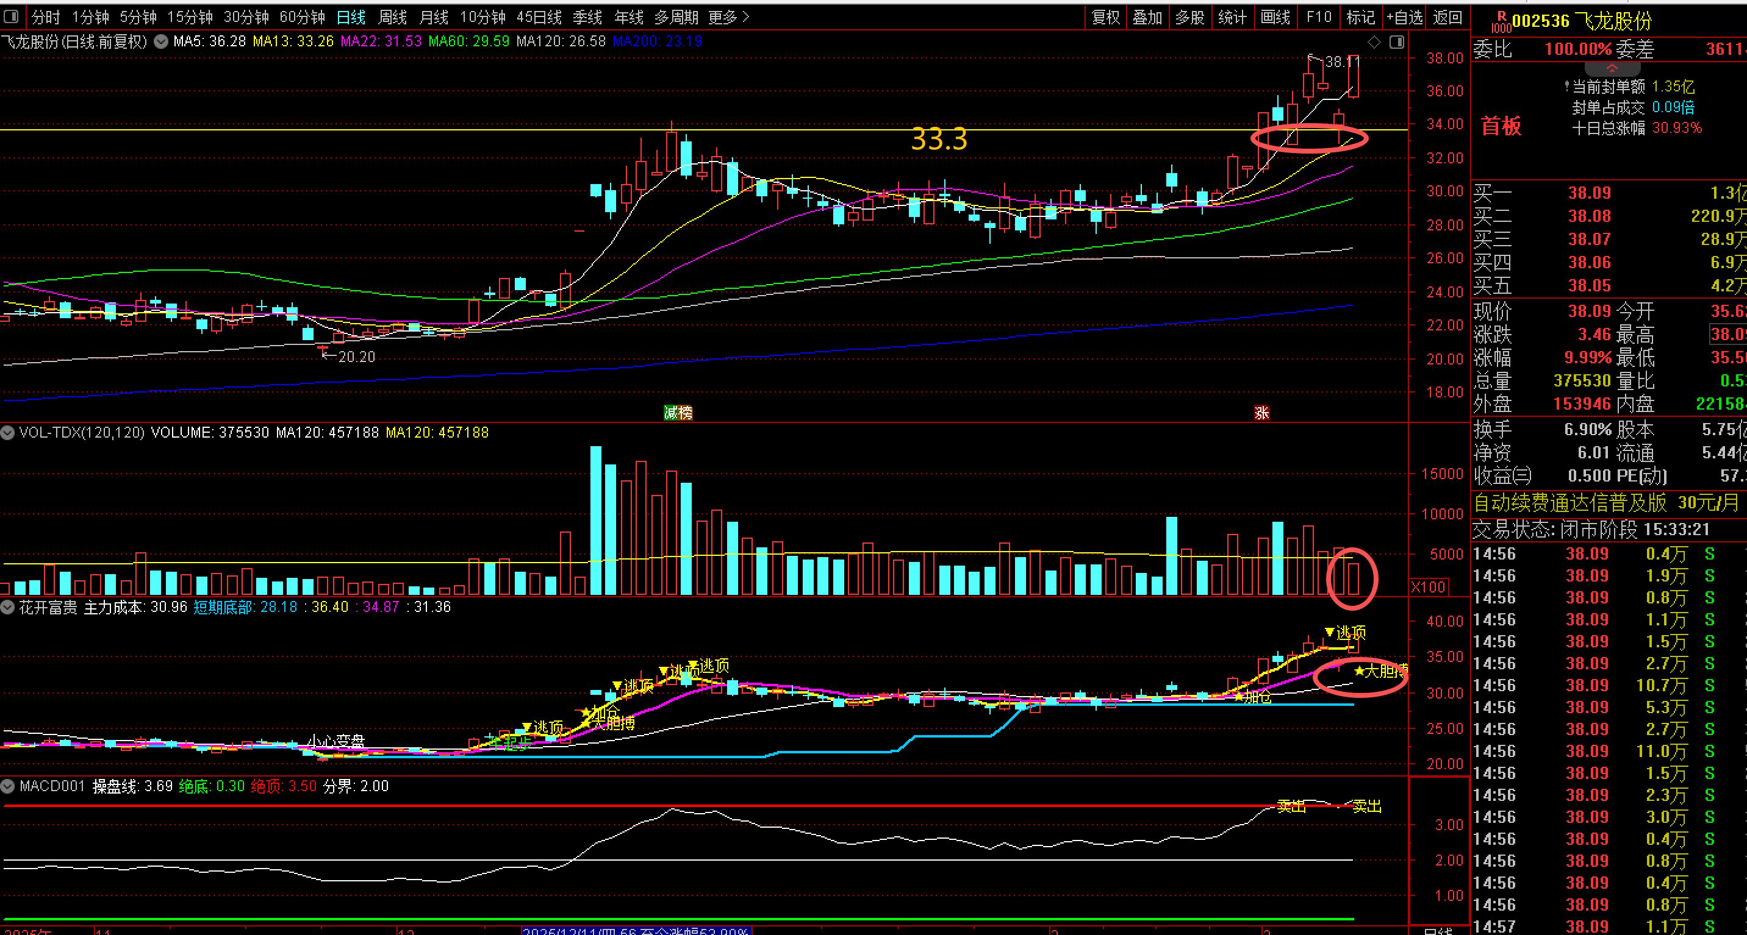
Task: Click the +自选 add to watchlist button
Action: 1405,17
